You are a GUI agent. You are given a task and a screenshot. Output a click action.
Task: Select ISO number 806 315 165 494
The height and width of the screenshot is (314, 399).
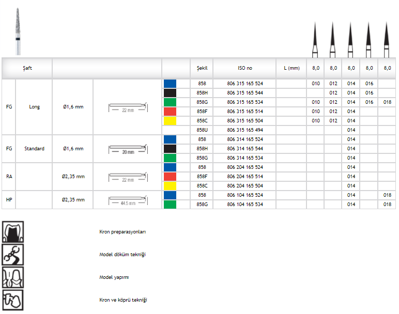(244, 130)
